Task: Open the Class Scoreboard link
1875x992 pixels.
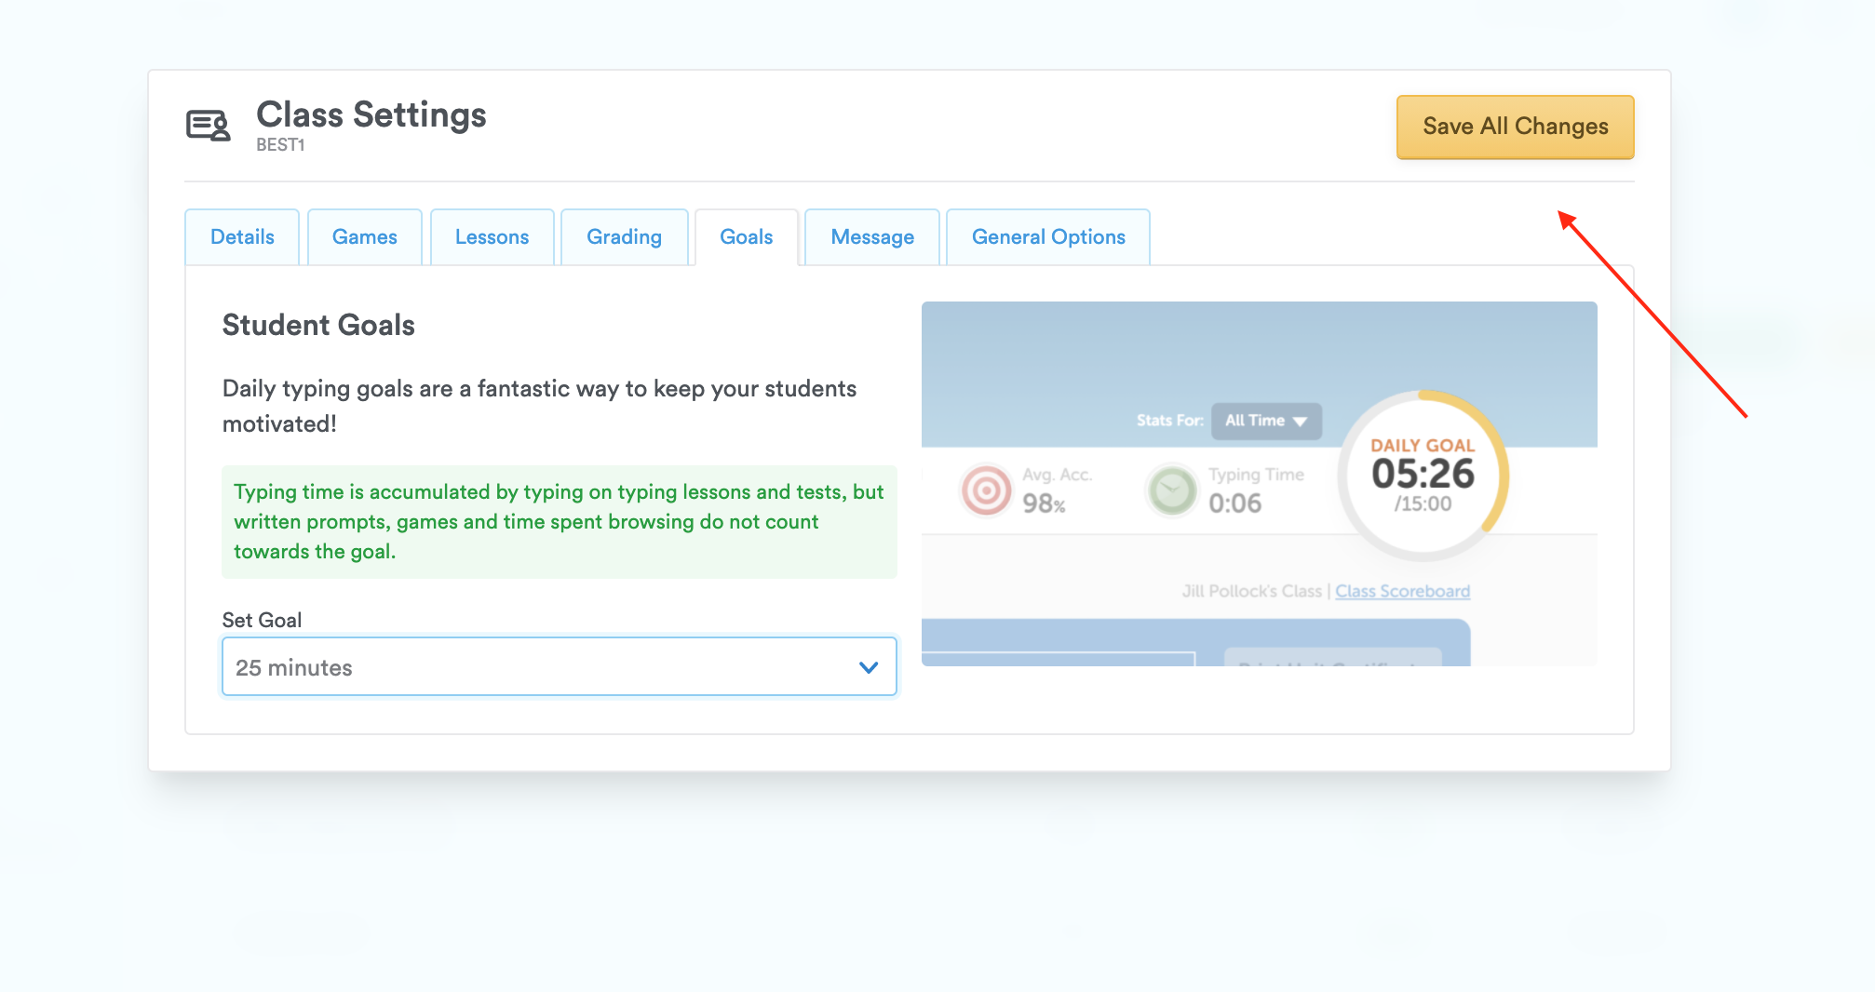Action: (x=1402, y=591)
